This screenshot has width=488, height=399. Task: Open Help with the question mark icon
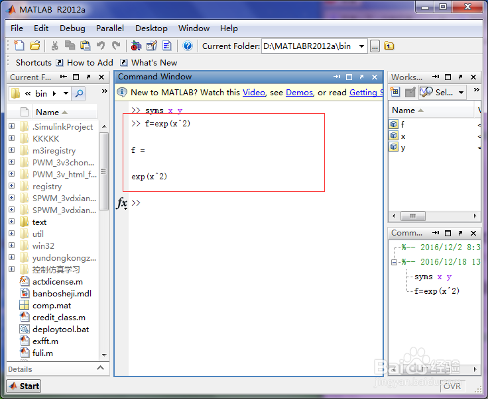(x=188, y=46)
